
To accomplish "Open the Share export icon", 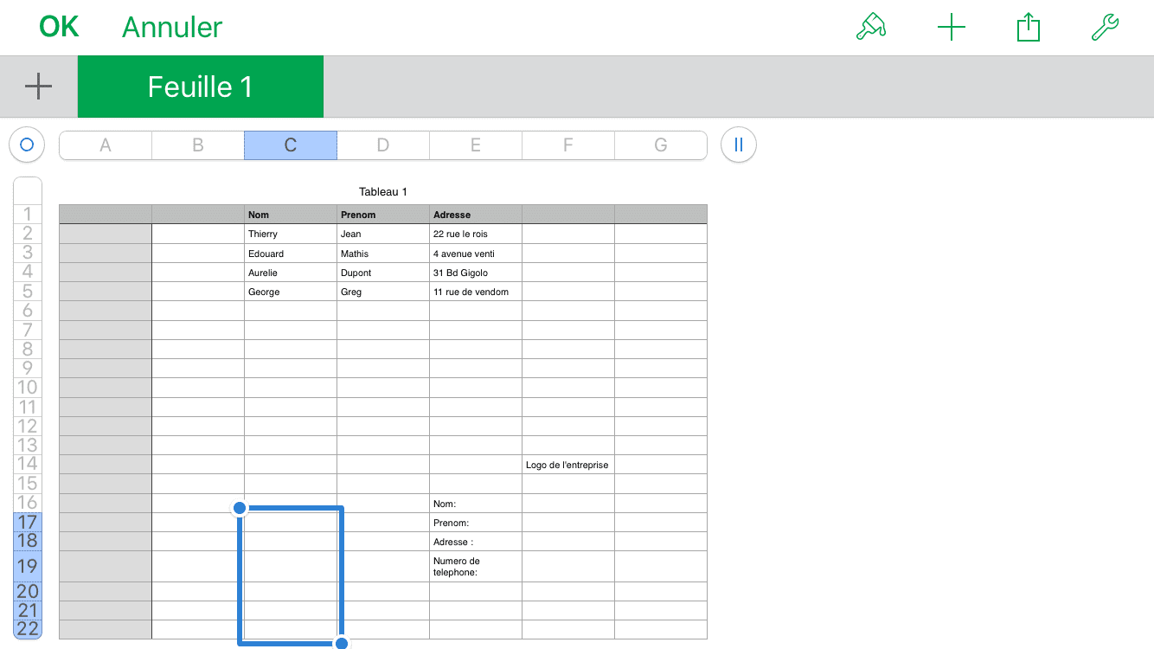I will tap(1028, 28).
